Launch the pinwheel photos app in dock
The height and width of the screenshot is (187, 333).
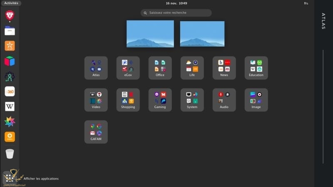(x=10, y=122)
